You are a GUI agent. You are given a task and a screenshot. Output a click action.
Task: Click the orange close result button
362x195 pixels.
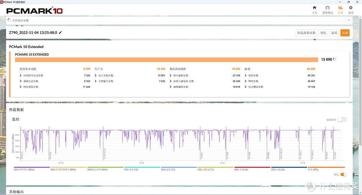pyautogui.click(x=345, y=33)
